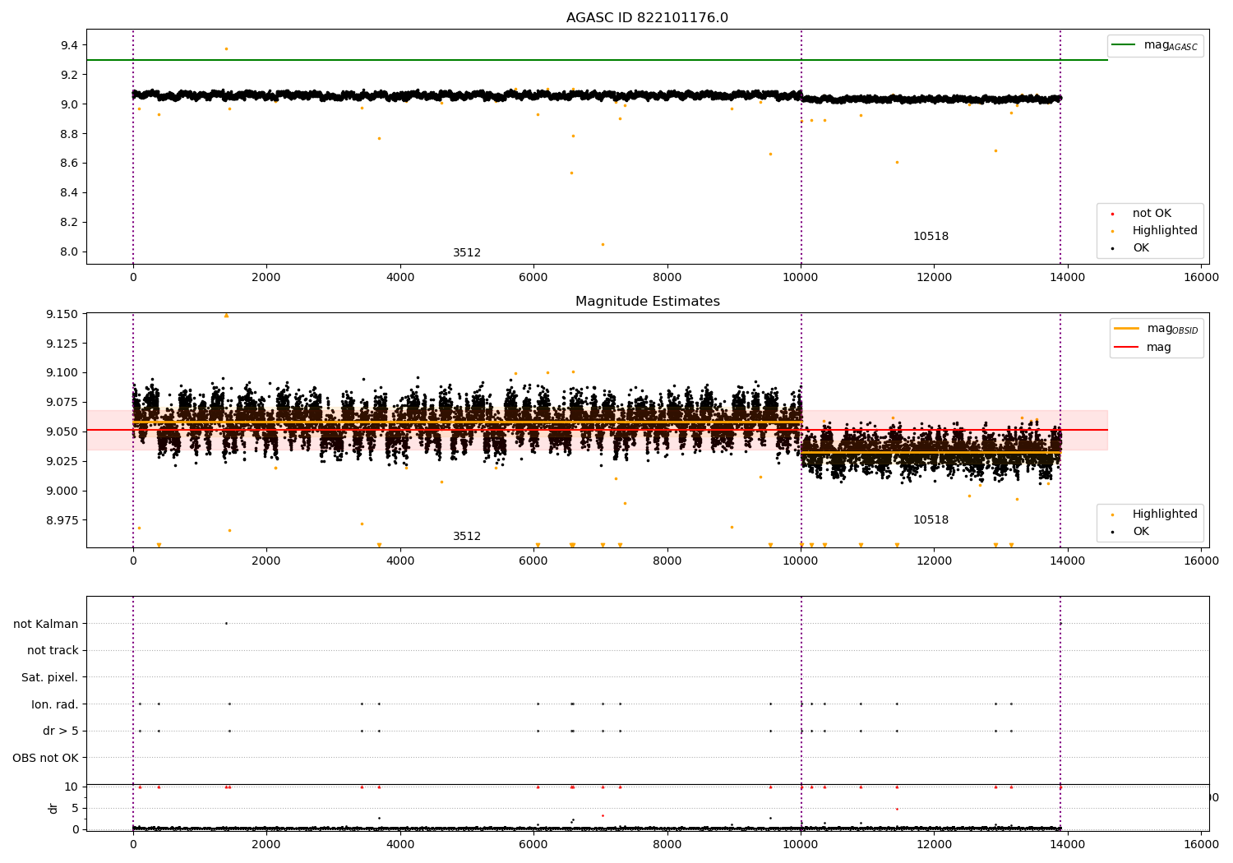The width and height of the screenshot is (1233, 863).
Task: Click the 'OBS not OK' row label
Action: coord(46,759)
